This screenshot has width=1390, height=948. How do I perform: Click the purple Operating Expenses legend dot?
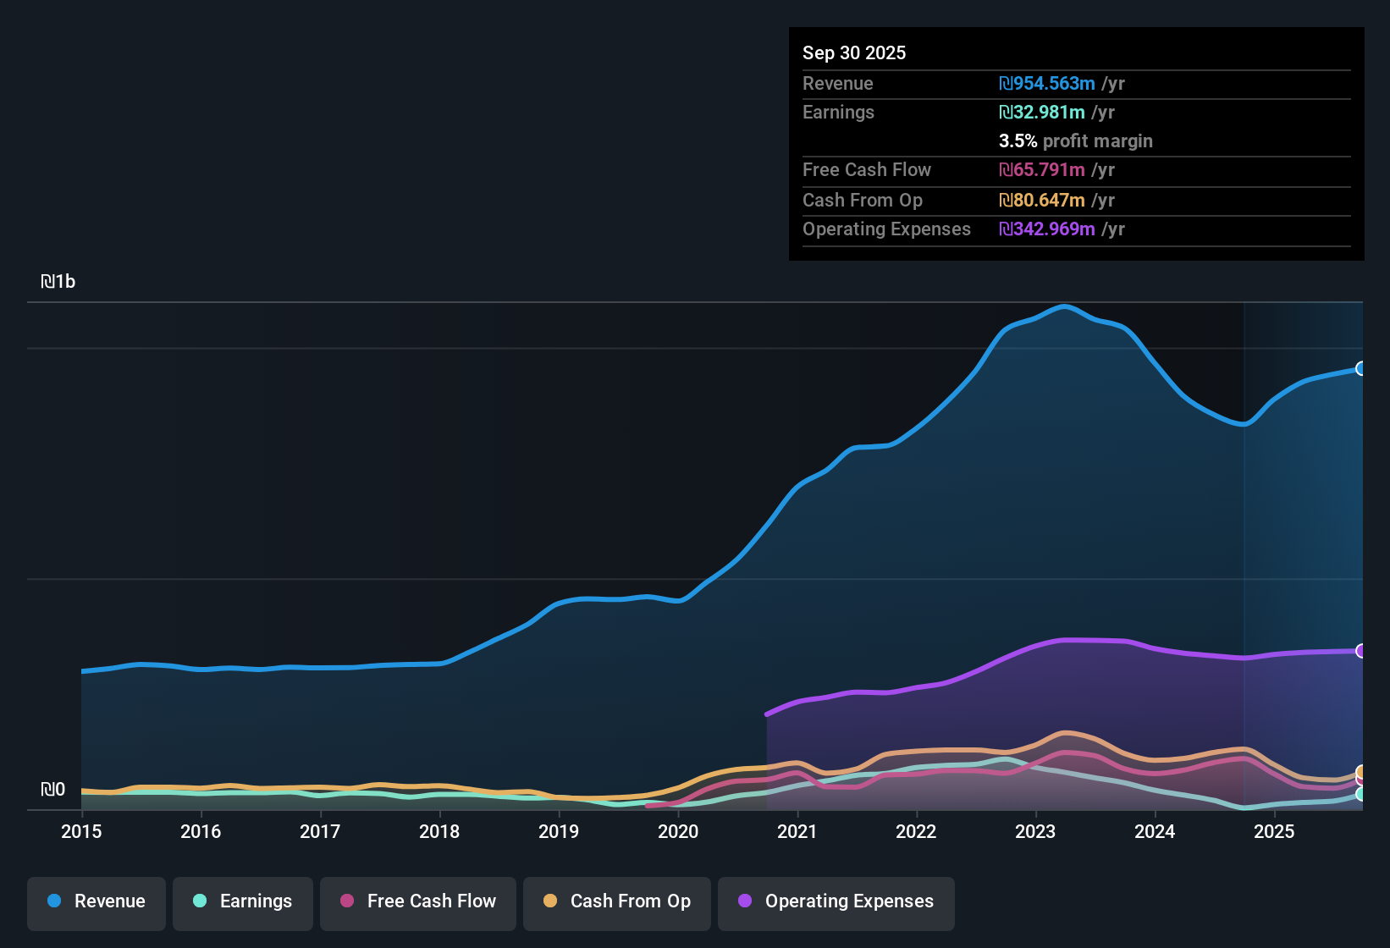tap(743, 901)
